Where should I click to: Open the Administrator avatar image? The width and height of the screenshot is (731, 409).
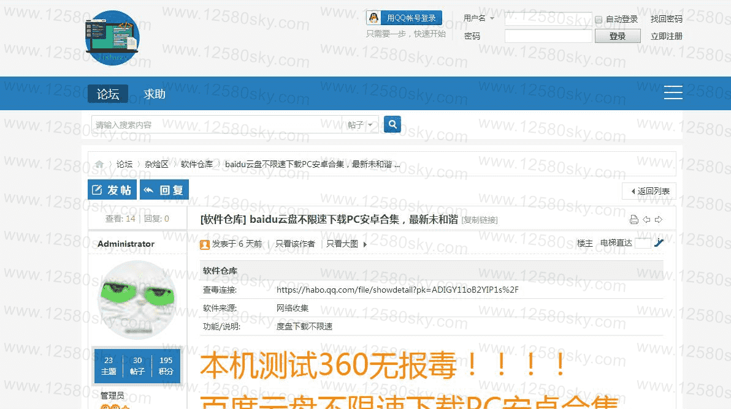(x=137, y=300)
